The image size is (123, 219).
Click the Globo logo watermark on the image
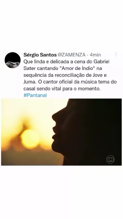110,159
